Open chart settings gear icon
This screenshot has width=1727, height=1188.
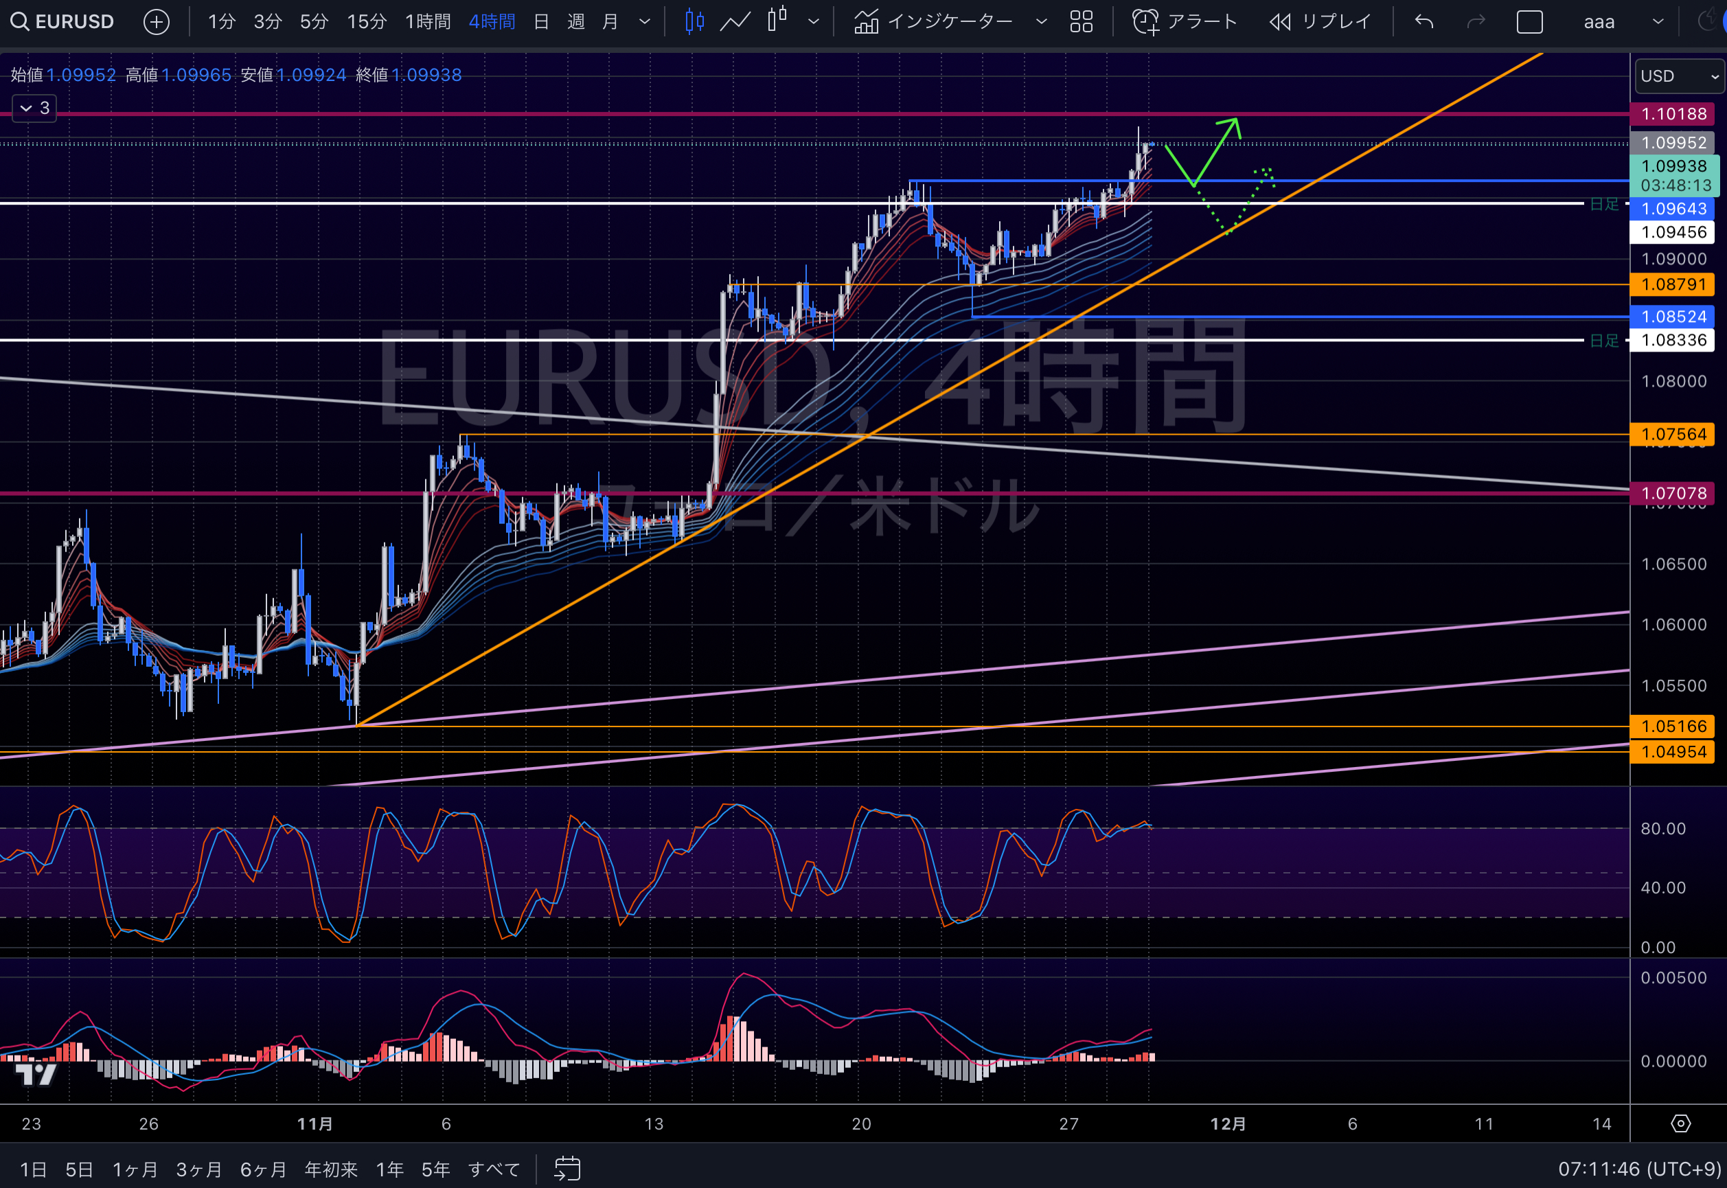click(x=1680, y=1123)
